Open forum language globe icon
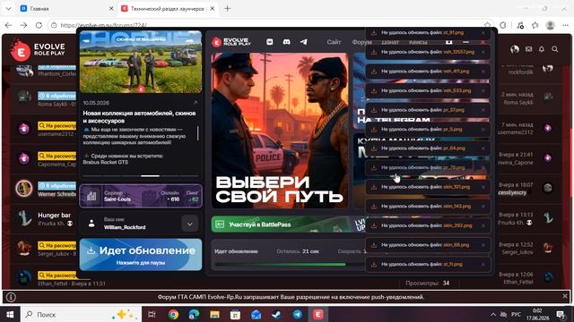The image size is (574, 322). [515, 49]
